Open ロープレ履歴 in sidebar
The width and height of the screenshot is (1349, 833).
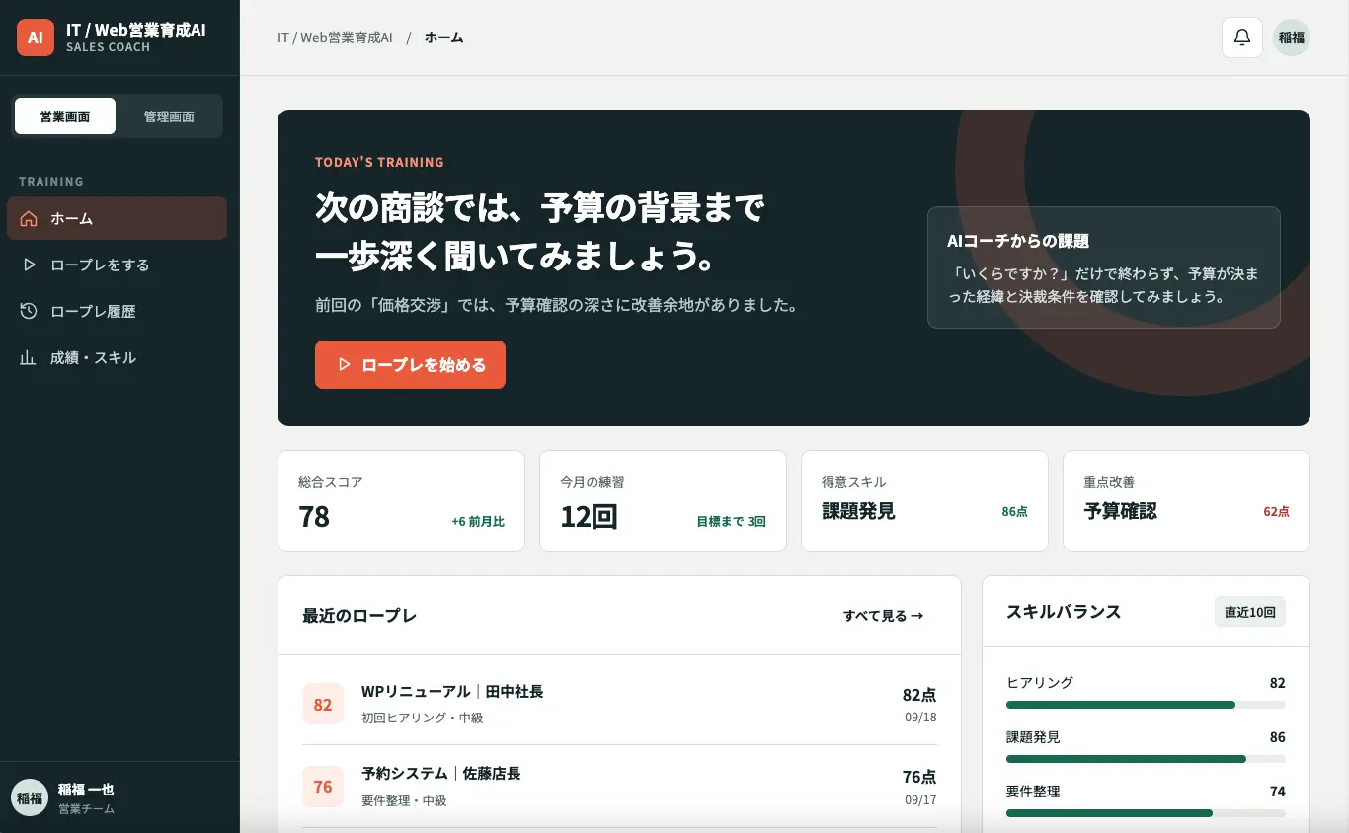(117, 311)
